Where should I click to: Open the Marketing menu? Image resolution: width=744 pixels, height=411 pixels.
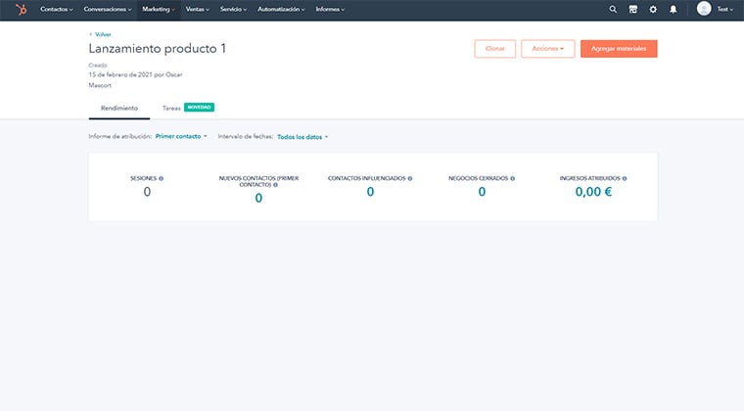[158, 10]
